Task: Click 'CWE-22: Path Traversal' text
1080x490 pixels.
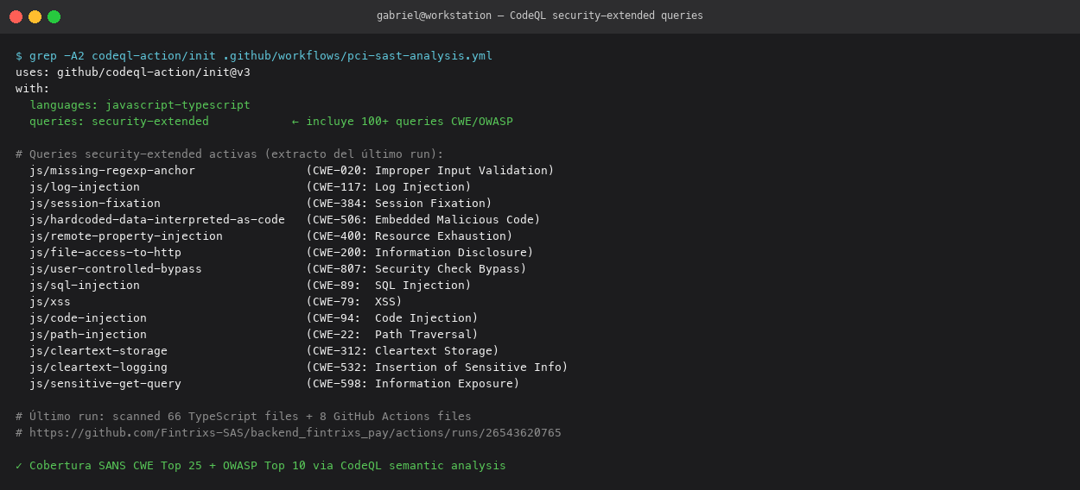Action: click(392, 335)
